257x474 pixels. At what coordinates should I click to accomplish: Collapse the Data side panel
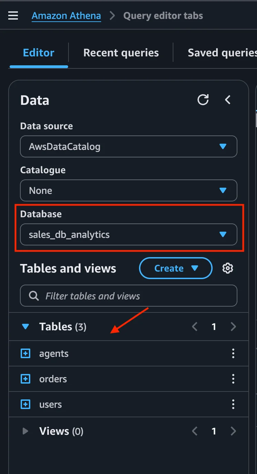click(227, 100)
